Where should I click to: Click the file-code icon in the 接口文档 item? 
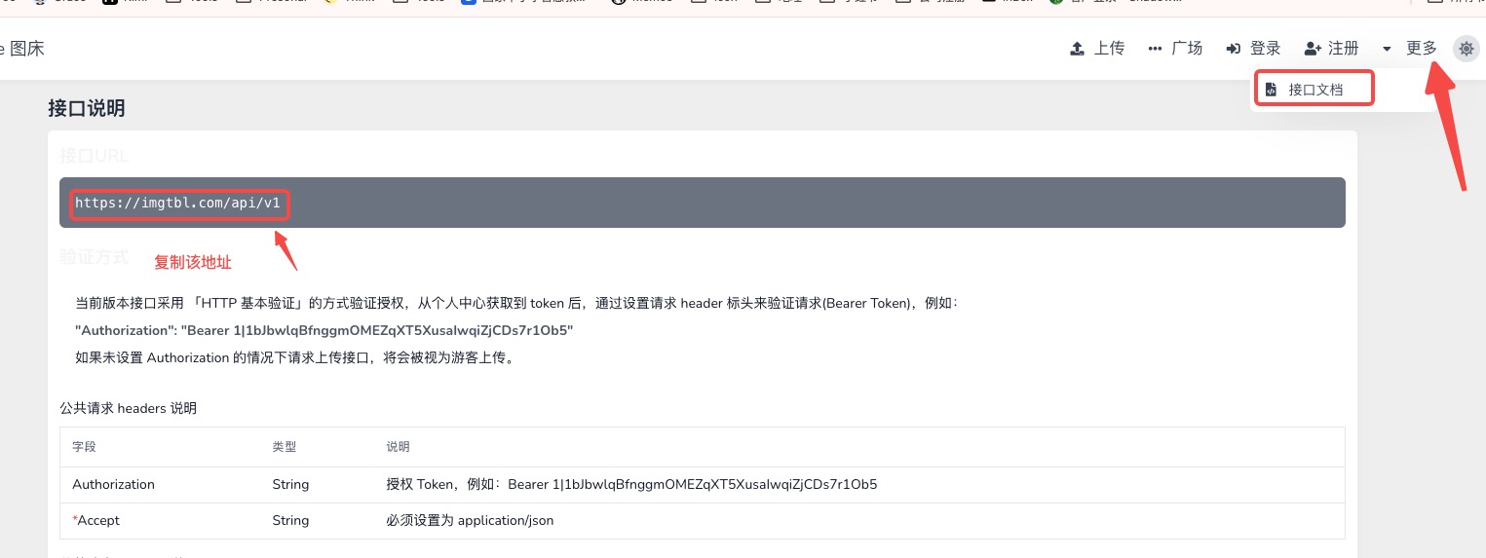coord(1271,90)
